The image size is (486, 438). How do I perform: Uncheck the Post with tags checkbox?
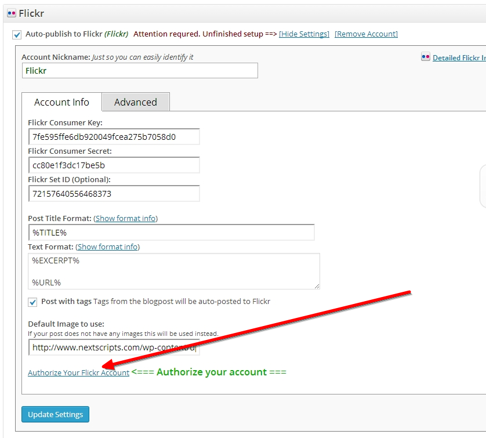(x=32, y=302)
